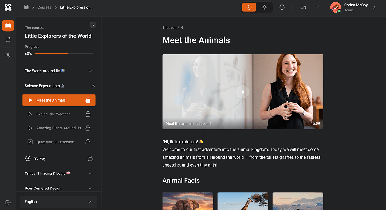This screenshot has width=386, height=210.
Task: Click the 15:09 video duration
Action: (x=315, y=124)
